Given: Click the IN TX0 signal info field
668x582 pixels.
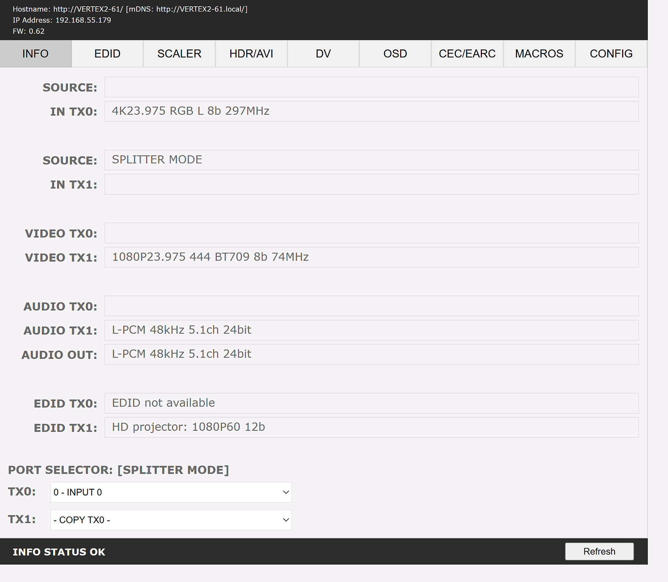Looking at the screenshot, I should click(371, 111).
